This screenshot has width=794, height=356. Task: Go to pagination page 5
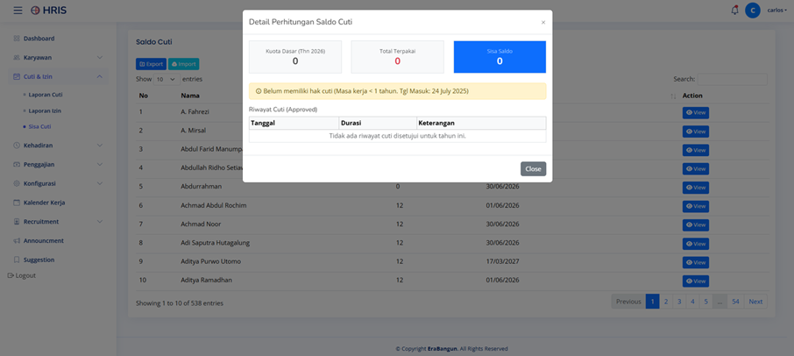[705, 302]
